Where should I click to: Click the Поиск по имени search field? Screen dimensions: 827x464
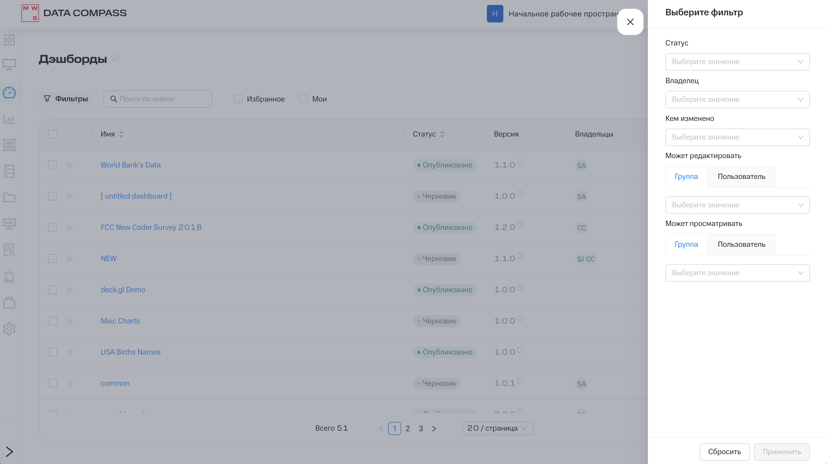[x=162, y=99]
